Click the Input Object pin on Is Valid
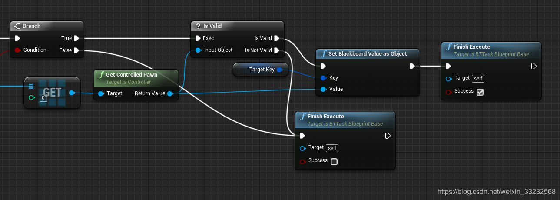 tap(198, 50)
